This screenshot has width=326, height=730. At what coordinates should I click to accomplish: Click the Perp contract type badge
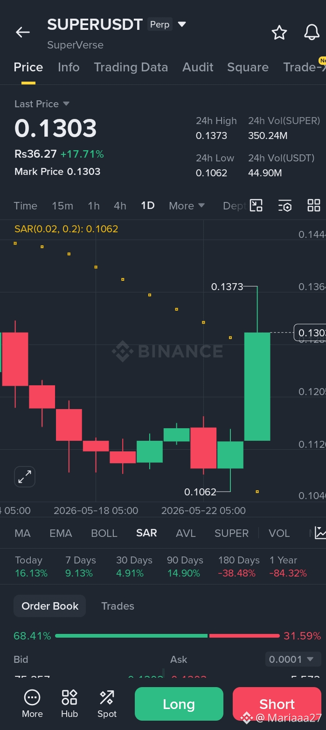(x=160, y=24)
